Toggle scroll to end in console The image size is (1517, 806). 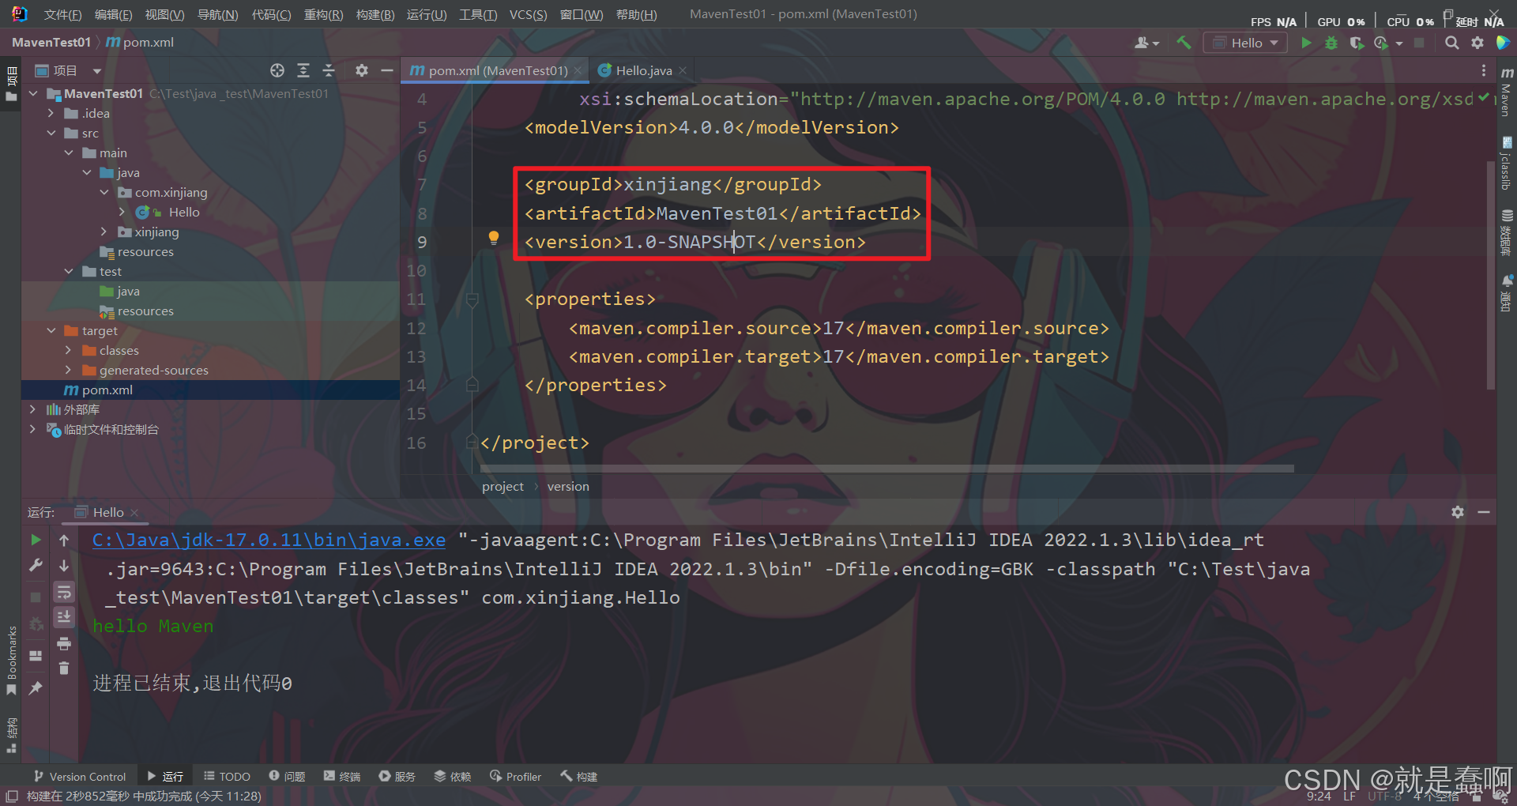pos(64,617)
